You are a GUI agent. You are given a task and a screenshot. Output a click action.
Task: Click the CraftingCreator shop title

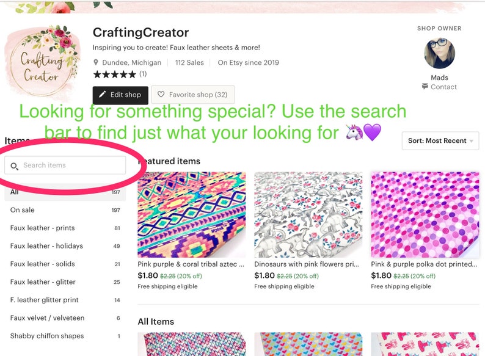(x=140, y=32)
